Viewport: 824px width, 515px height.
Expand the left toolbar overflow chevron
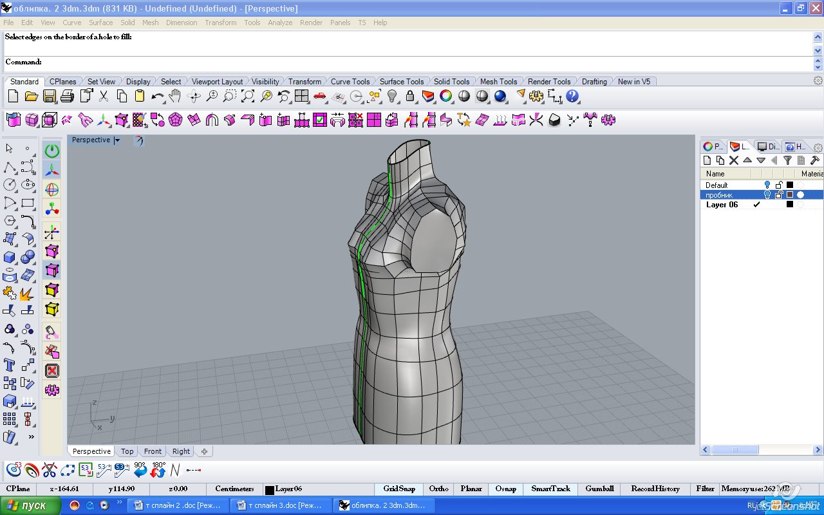point(31,436)
